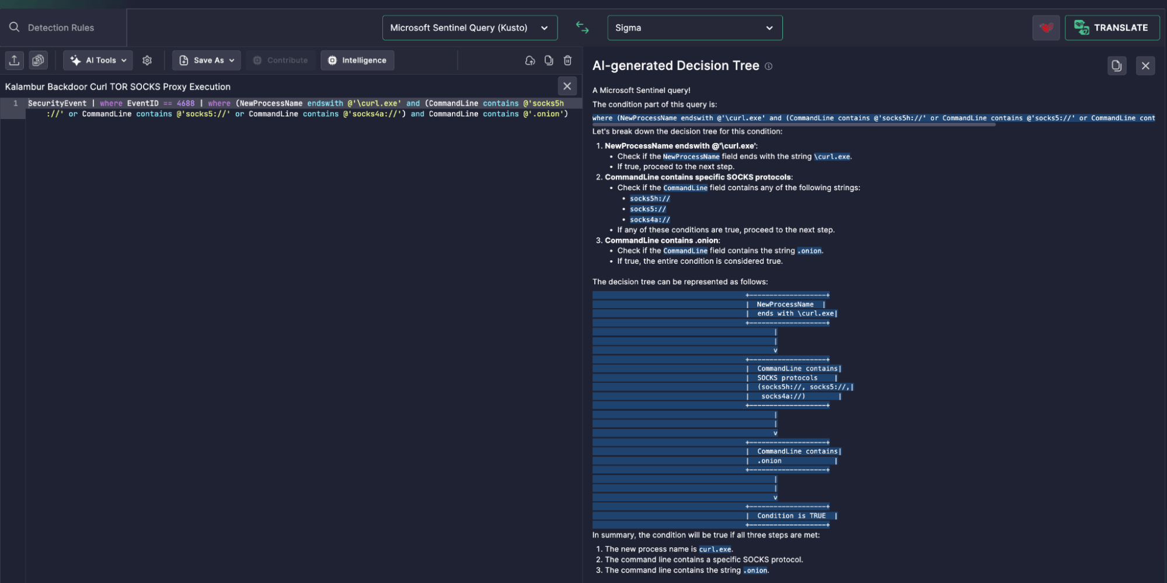The width and height of the screenshot is (1167, 583).
Task: Click the 'A Microsoft Sentinel query!' text
Action: [641, 90]
